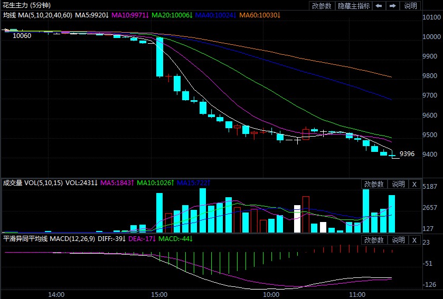The image size is (443, 299).
Task: Click the left arrow navigation button
Action: tap(379, 6)
